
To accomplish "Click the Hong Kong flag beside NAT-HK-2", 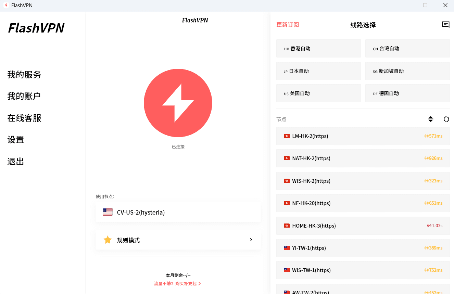I will (x=287, y=158).
